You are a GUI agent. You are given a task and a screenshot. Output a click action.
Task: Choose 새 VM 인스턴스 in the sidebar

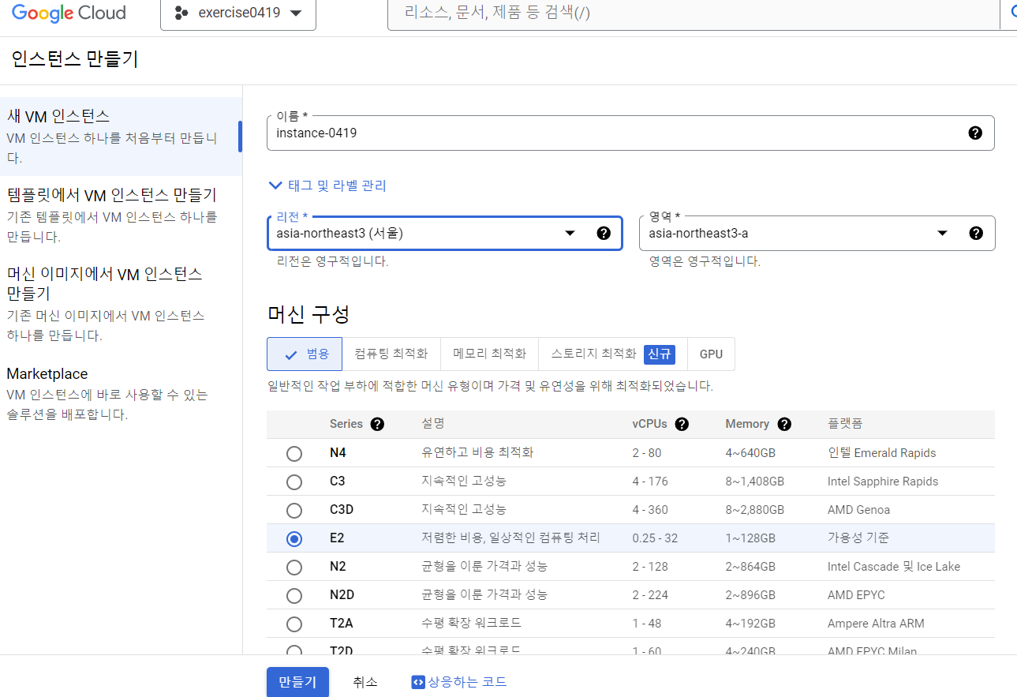pyautogui.click(x=120, y=136)
